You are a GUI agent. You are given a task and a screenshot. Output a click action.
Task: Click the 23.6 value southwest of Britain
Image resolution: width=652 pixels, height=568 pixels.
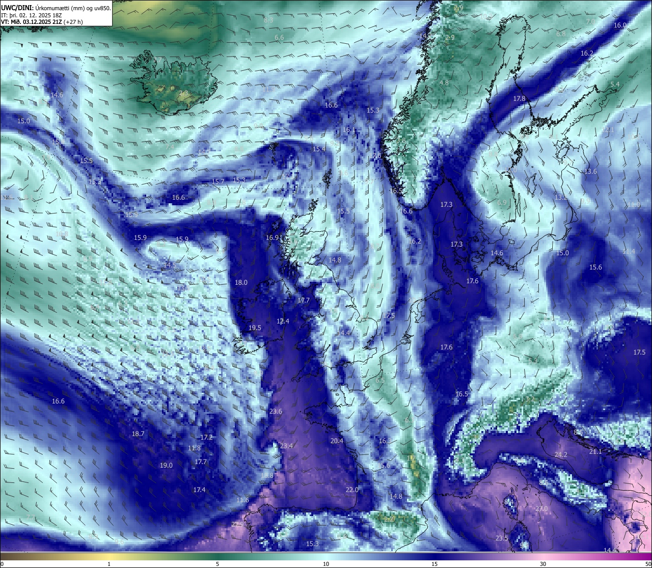click(x=276, y=412)
